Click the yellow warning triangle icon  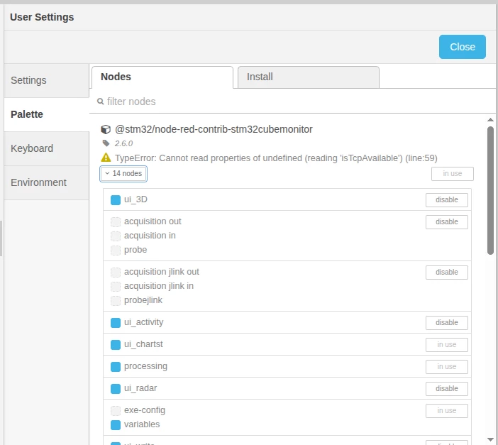click(106, 158)
